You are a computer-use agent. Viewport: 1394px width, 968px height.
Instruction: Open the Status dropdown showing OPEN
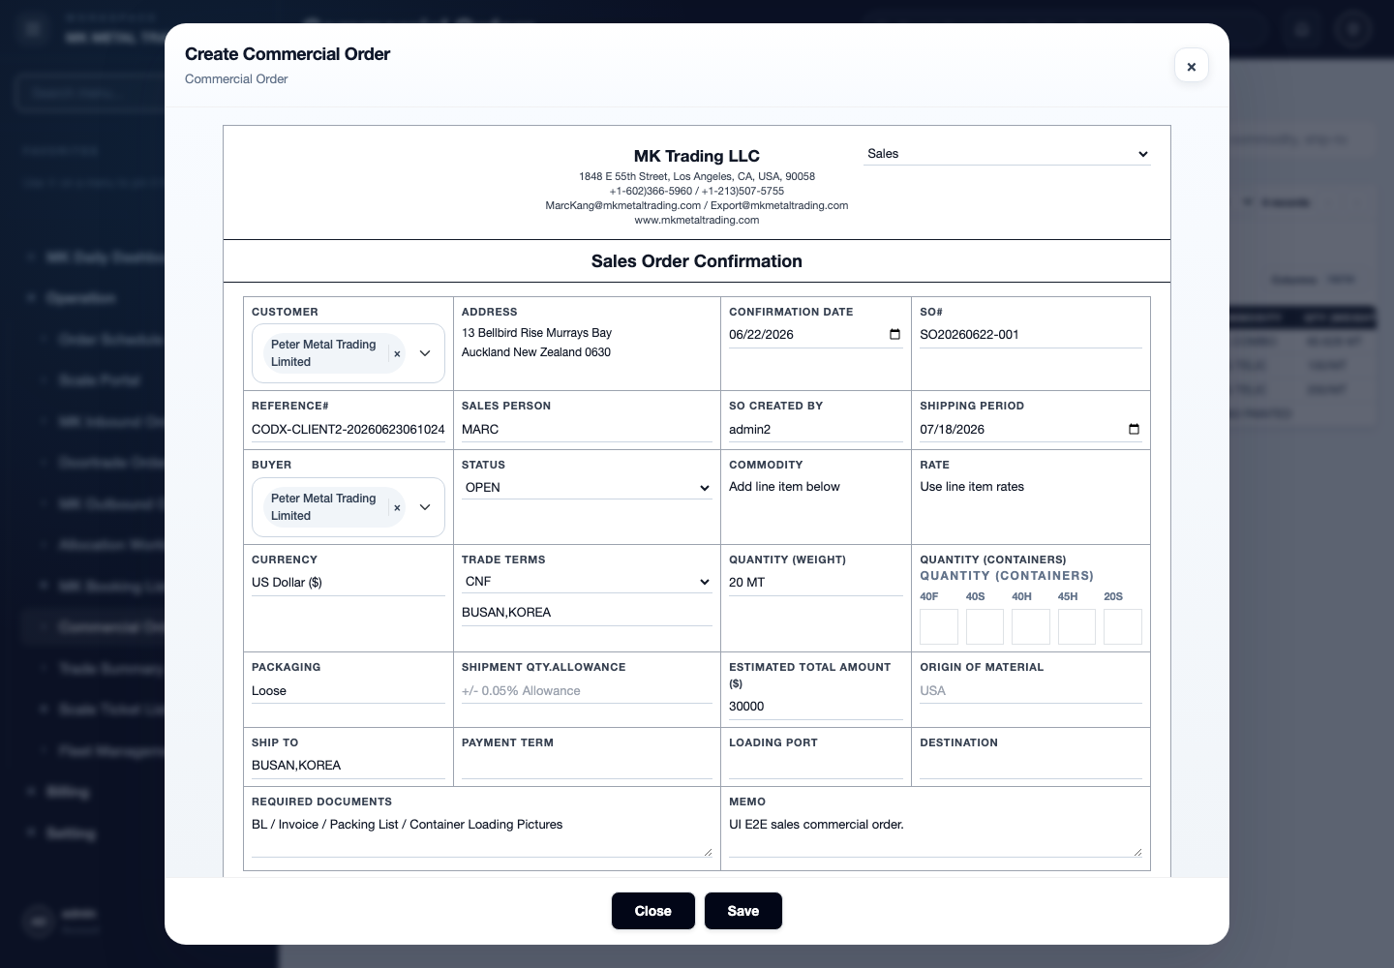[587, 488]
